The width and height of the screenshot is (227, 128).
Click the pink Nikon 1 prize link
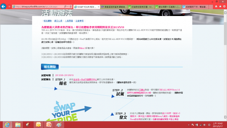(82, 48)
